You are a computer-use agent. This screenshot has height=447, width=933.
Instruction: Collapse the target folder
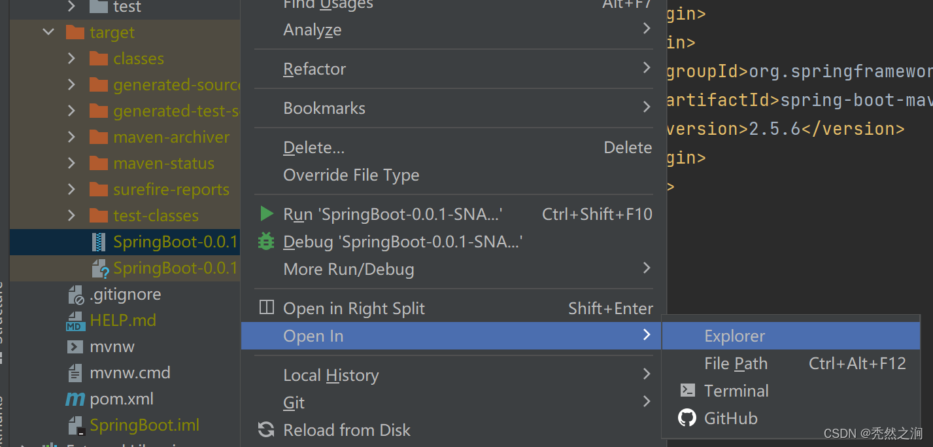click(48, 32)
